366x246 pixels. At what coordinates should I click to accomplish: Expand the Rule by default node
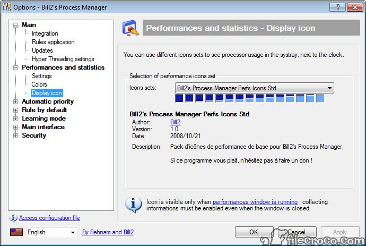[15, 110]
